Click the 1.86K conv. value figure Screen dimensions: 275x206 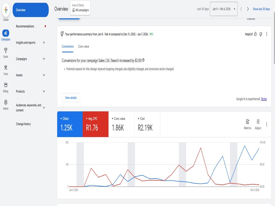pos(118,128)
